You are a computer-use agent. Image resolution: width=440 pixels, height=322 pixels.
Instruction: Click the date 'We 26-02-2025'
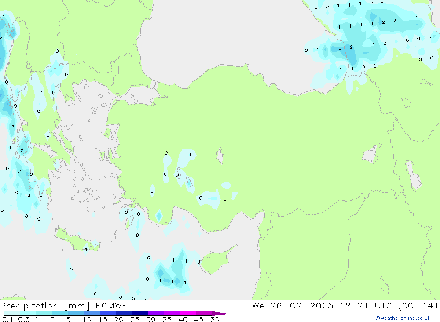click(x=293, y=306)
